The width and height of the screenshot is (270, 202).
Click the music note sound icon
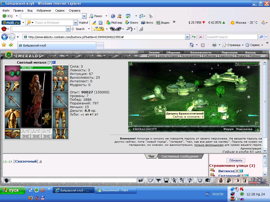[x=190, y=180]
